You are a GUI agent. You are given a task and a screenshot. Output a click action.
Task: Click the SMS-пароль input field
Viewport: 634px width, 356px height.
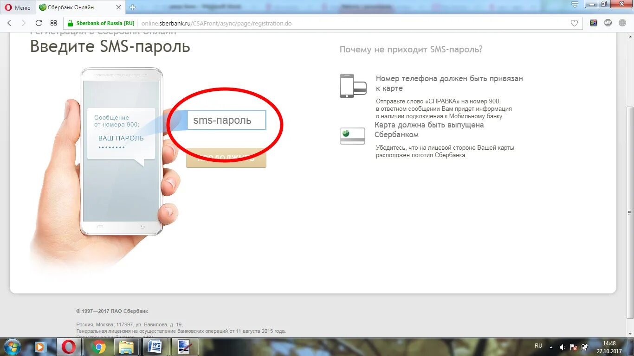click(x=227, y=120)
